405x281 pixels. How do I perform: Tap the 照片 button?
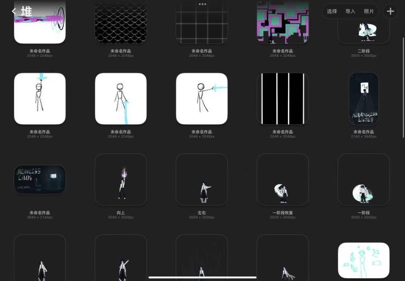point(368,11)
